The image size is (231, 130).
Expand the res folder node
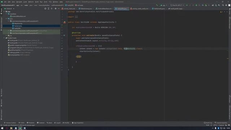pos(6,35)
